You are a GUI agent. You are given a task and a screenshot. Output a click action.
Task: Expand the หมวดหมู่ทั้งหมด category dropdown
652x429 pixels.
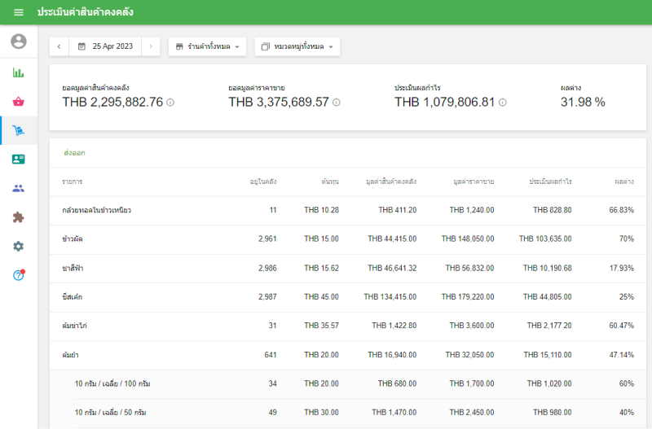coord(297,46)
